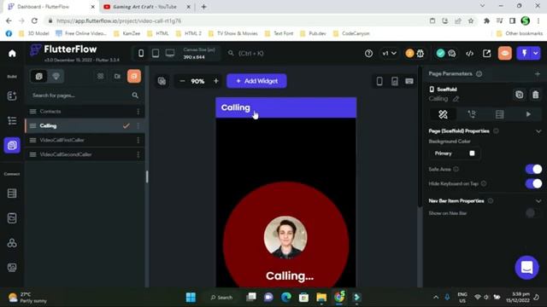The width and height of the screenshot is (547, 307).
Task: Open the version v1 dropdown
Action: click(x=389, y=54)
